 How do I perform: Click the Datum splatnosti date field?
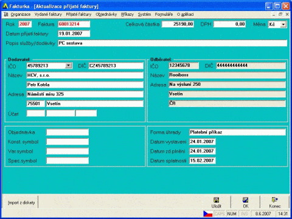tap(203, 161)
